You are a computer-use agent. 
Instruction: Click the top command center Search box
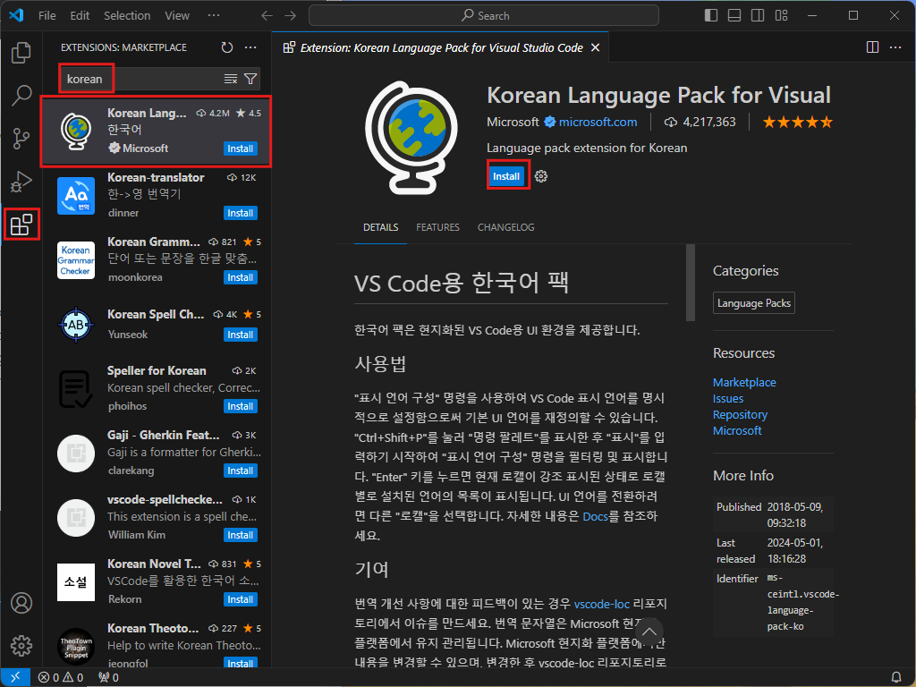[x=484, y=16]
